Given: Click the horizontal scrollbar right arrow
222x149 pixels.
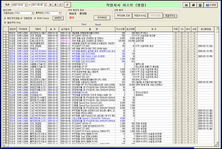Looking at the screenshot, I should 215,145.
